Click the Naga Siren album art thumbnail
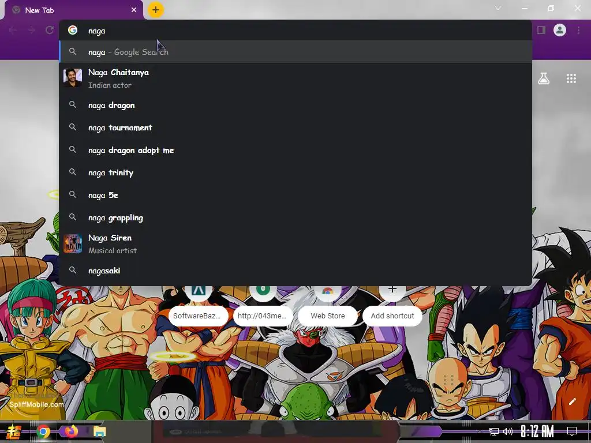This screenshot has height=443, width=591. click(x=73, y=243)
